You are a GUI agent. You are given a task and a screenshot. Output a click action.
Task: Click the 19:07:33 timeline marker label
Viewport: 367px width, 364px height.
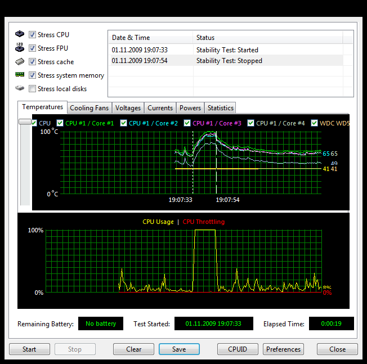(181, 200)
